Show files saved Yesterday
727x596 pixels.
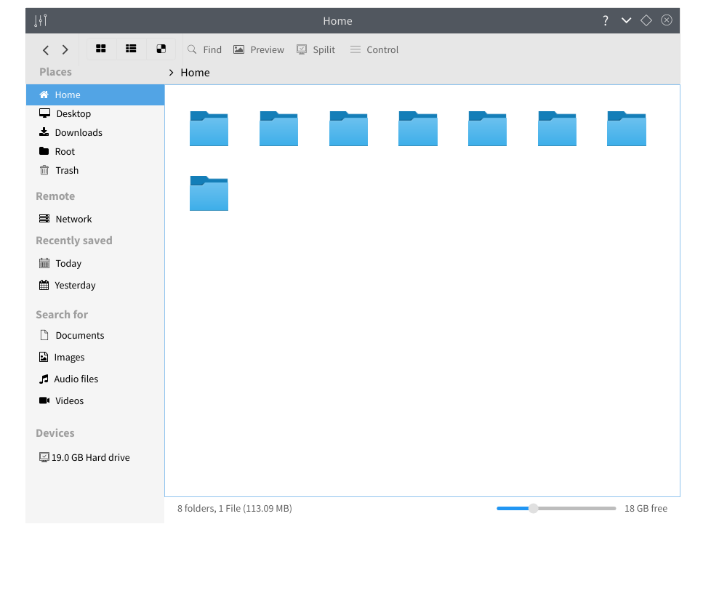[75, 285]
